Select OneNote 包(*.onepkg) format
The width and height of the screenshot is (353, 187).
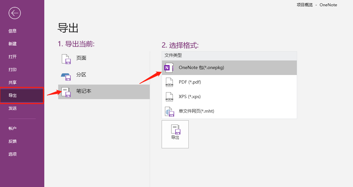(x=229, y=68)
